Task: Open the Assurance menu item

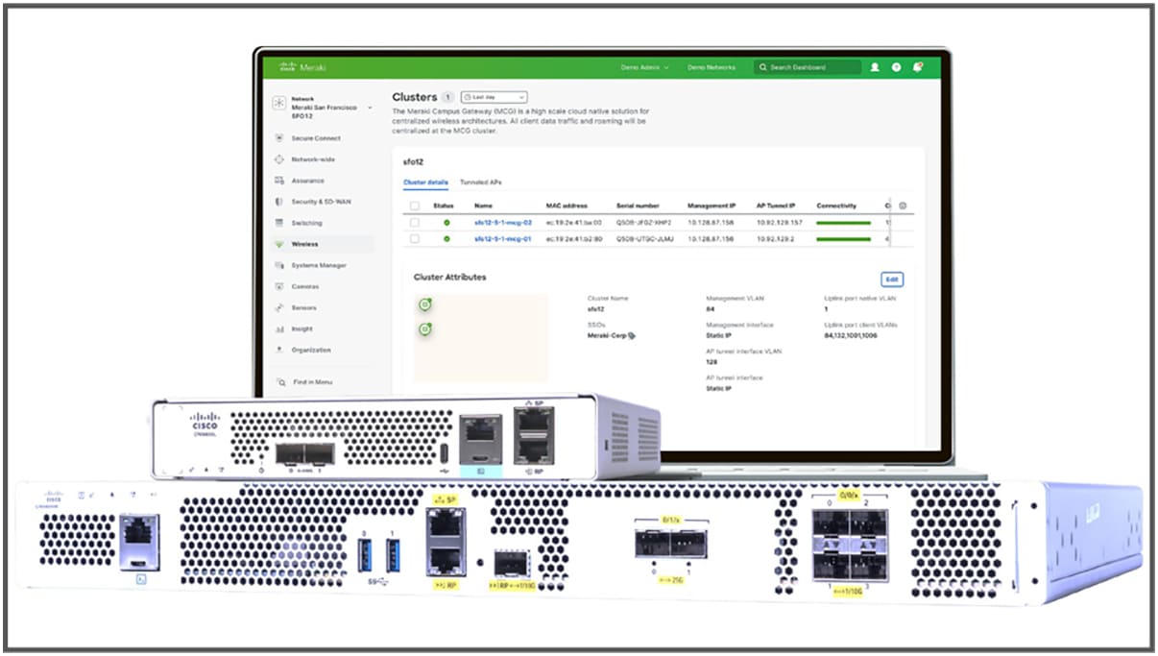Action: 307,181
